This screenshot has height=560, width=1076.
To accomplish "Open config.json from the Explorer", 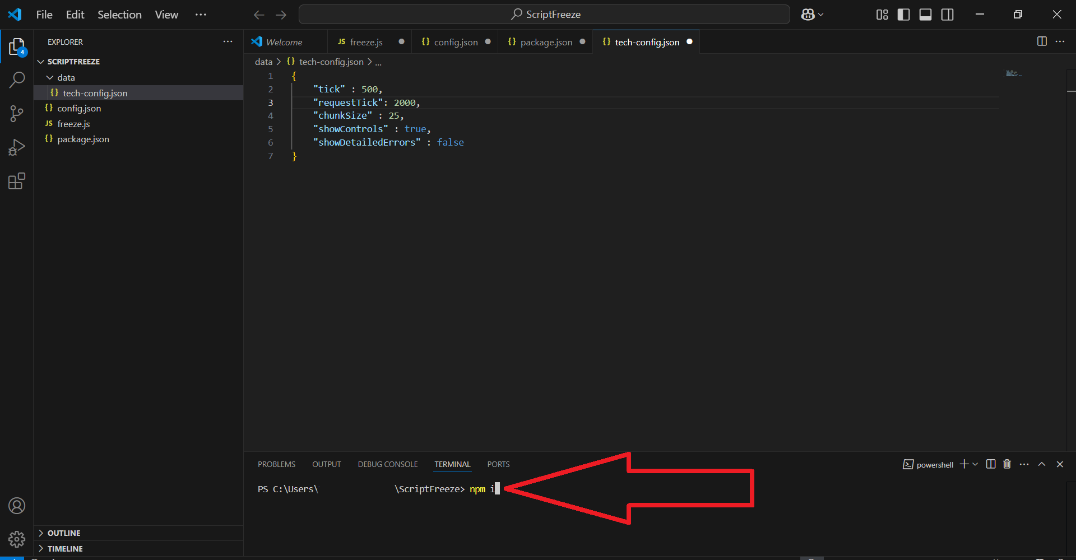I will pyautogui.click(x=138, y=108).
